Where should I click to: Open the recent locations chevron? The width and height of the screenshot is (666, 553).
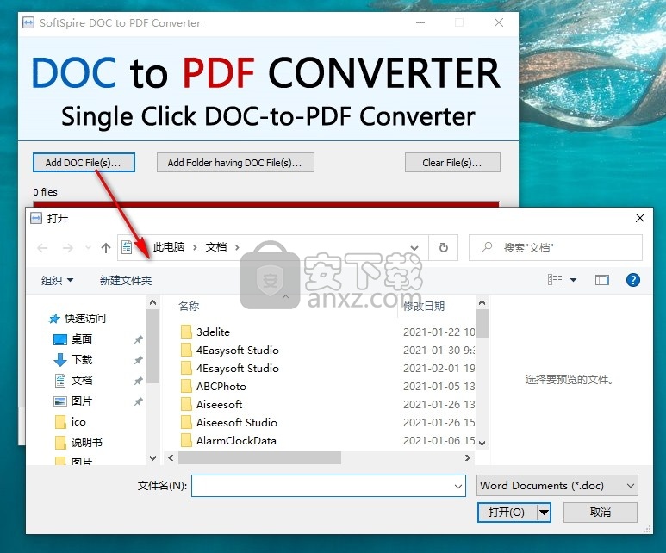pyautogui.click(x=88, y=247)
